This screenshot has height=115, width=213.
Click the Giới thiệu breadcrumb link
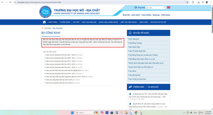pyautogui.click(x=48, y=28)
